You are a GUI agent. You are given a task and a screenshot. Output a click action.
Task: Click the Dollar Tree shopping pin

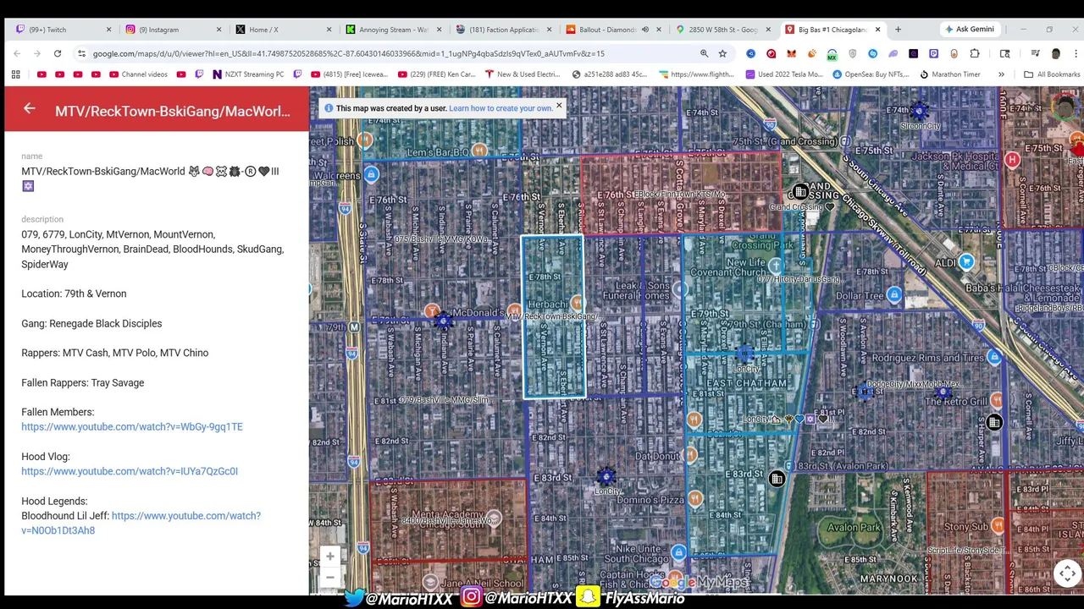(x=894, y=294)
